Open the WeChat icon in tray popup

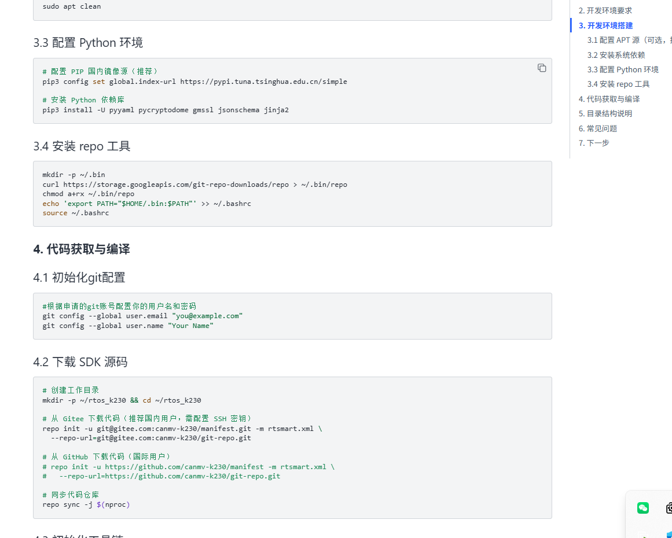[x=642, y=508]
